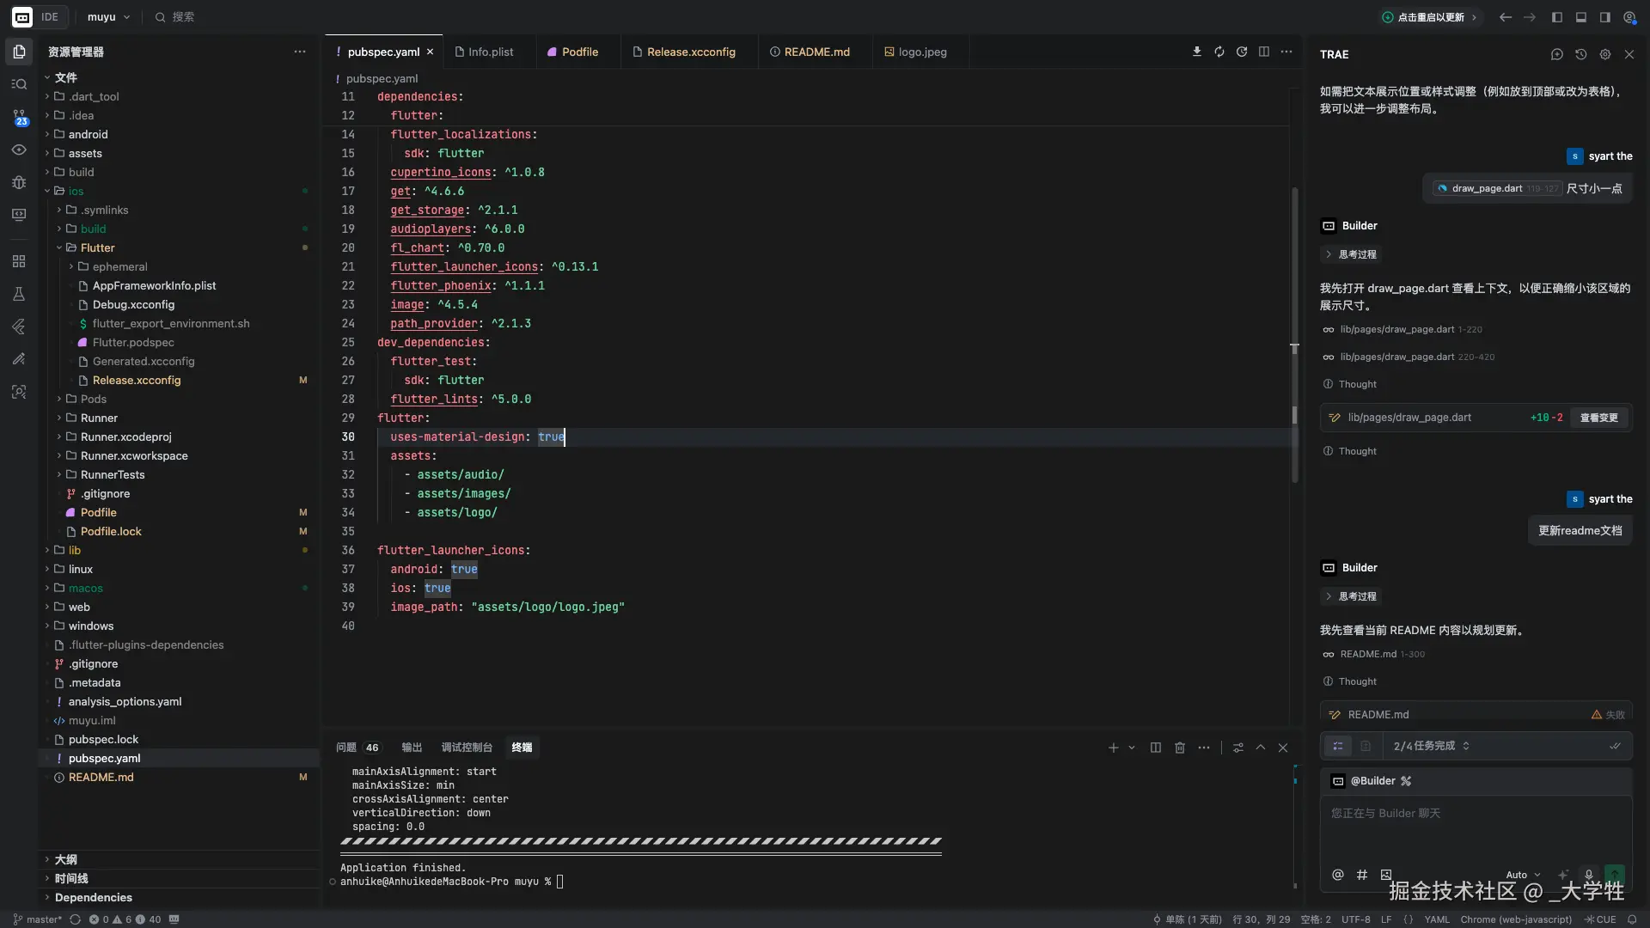
Task: Click the voice input microphone icon
Action: (1588, 875)
